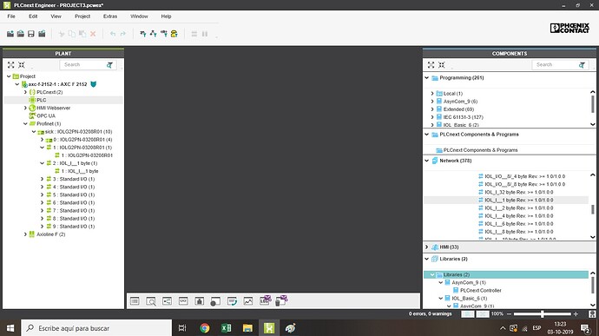Click the COMPONENTS search filter icon
599x336 pixels.
point(582,65)
